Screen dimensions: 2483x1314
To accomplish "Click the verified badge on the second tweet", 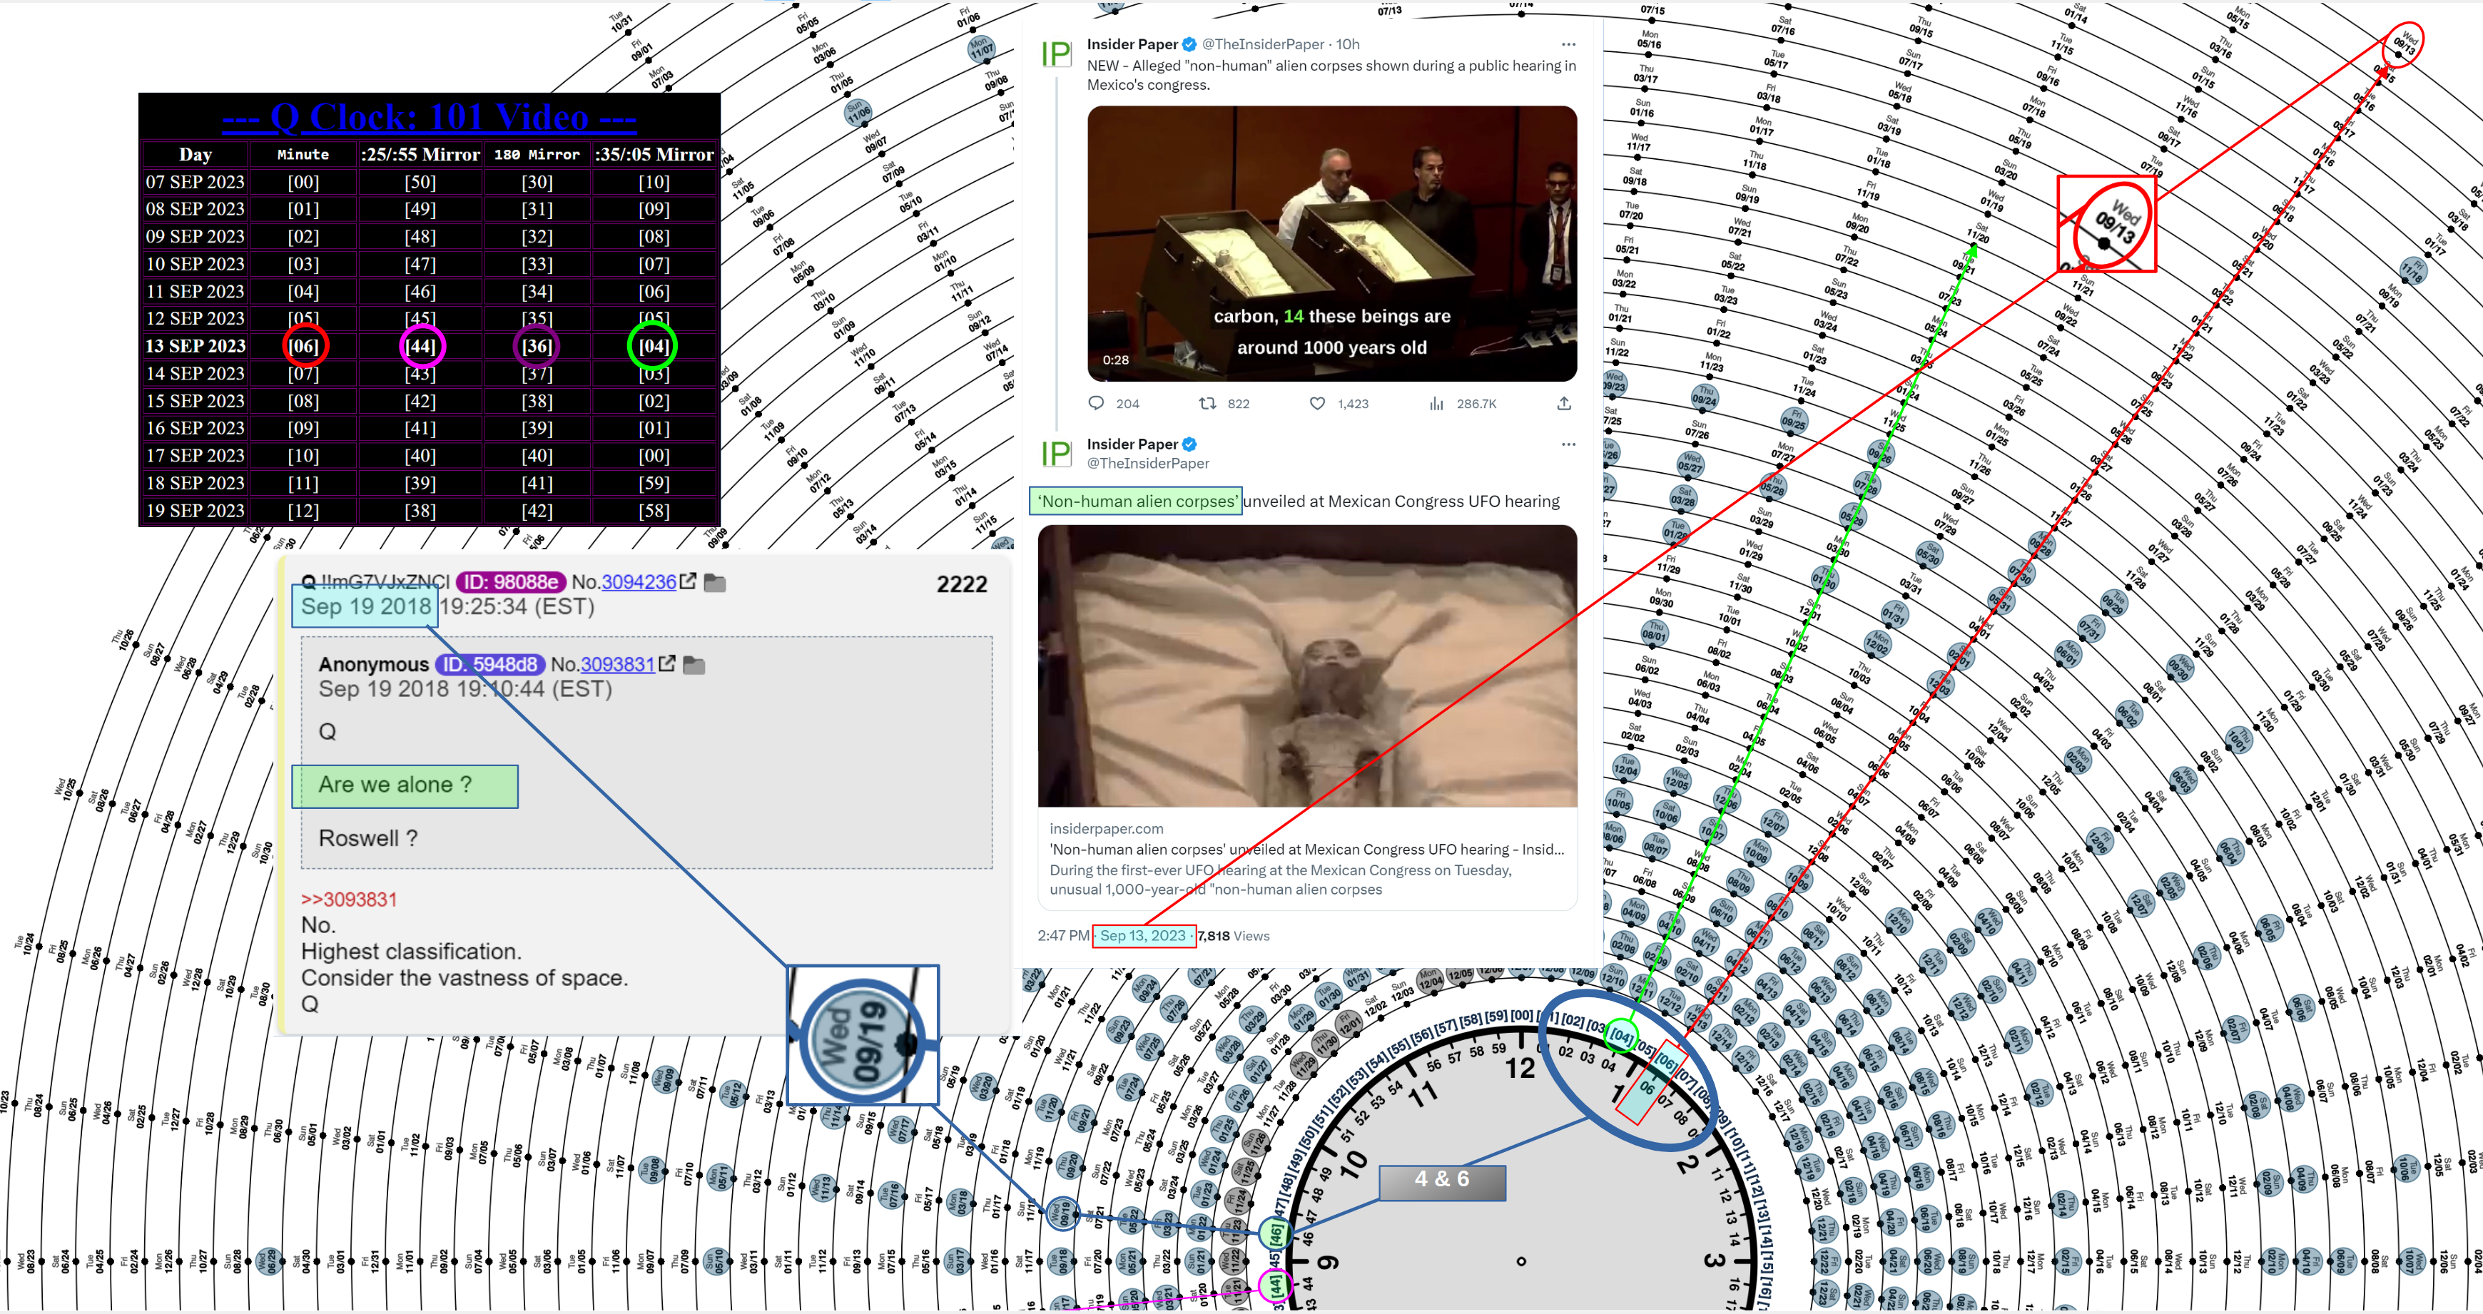I will tap(1189, 444).
